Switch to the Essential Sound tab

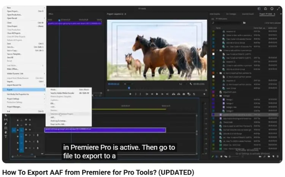pos(248,14)
